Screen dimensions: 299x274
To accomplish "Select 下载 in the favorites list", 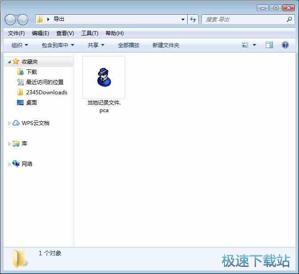I will click(31, 72).
